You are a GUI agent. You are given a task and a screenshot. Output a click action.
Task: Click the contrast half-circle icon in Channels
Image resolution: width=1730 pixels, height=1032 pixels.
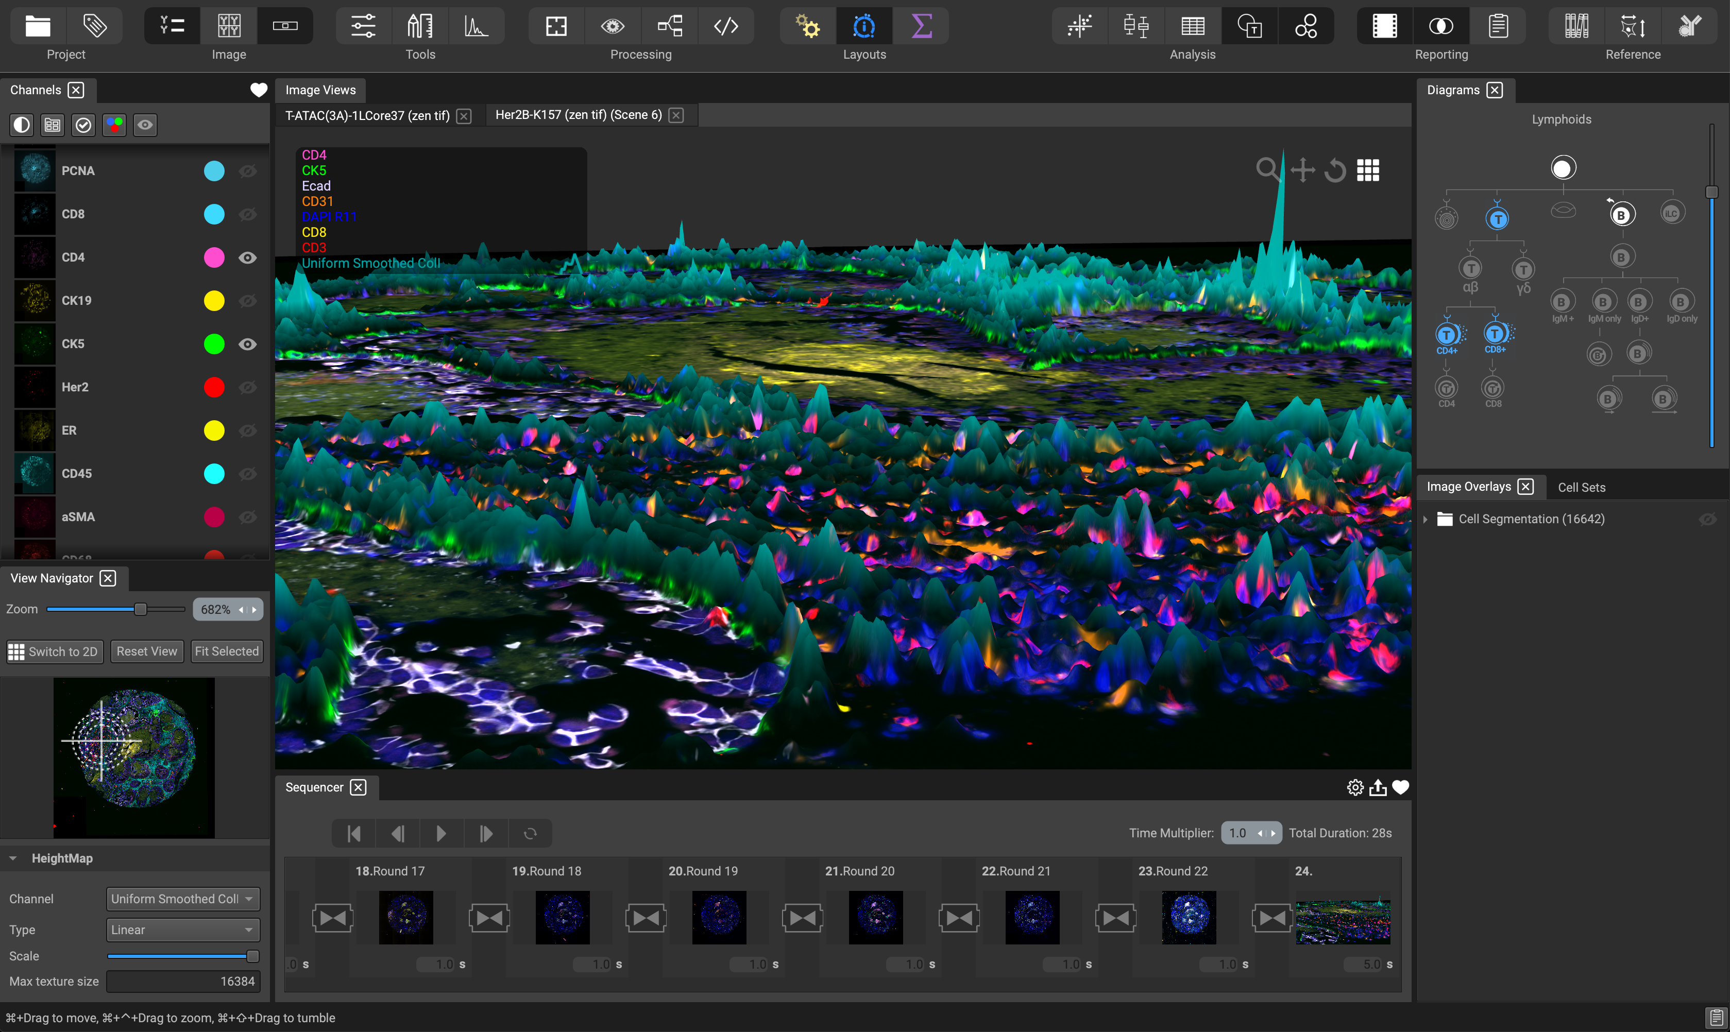point(22,125)
